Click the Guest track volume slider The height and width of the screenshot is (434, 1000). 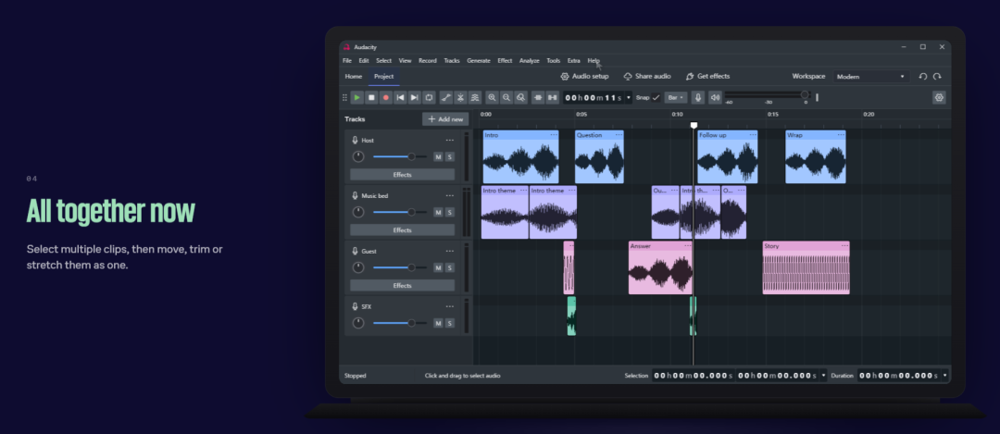[400, 267]
